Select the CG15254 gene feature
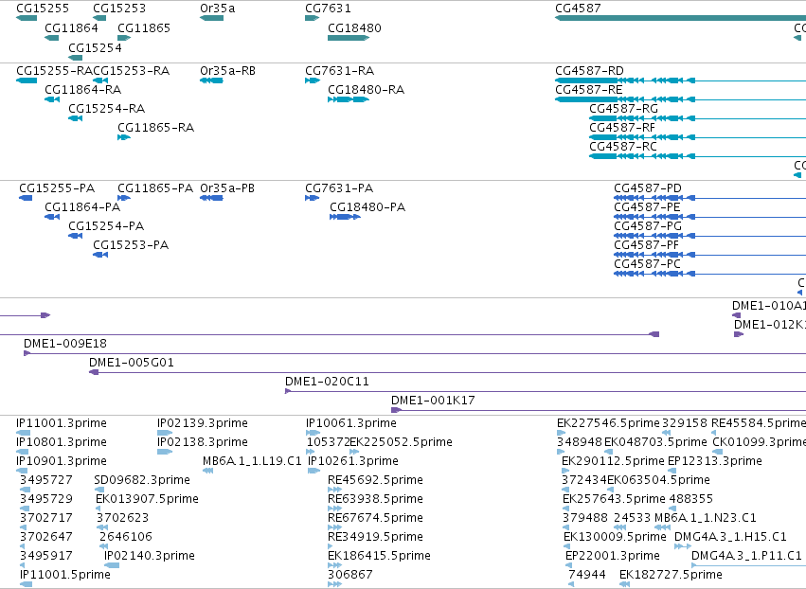Screen dimensions: 806x589 [x=75, y=58]
